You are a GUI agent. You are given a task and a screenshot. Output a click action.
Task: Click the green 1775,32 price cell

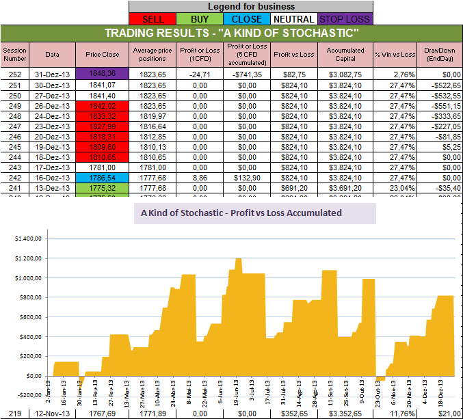coord(102,188)
